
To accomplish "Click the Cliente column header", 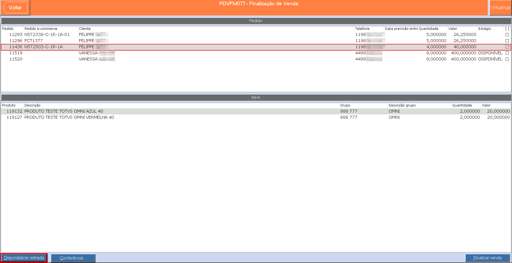I will tap(85, 29).
